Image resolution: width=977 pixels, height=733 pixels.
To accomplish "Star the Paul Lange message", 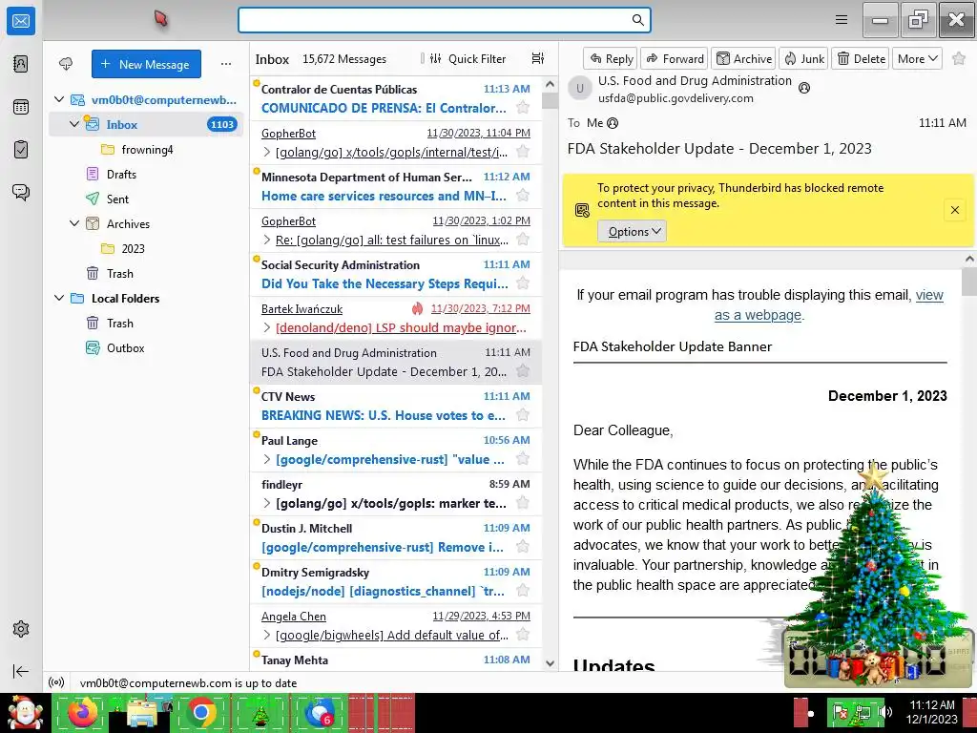I will [x=524, y=459].
